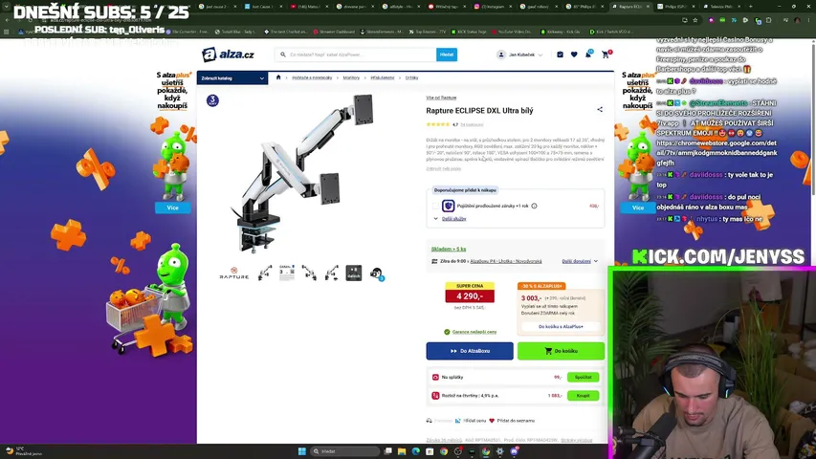Open the Top Emotes - 7TV bookmark
This screenshot has width=816, height=459.
(428, 32)
